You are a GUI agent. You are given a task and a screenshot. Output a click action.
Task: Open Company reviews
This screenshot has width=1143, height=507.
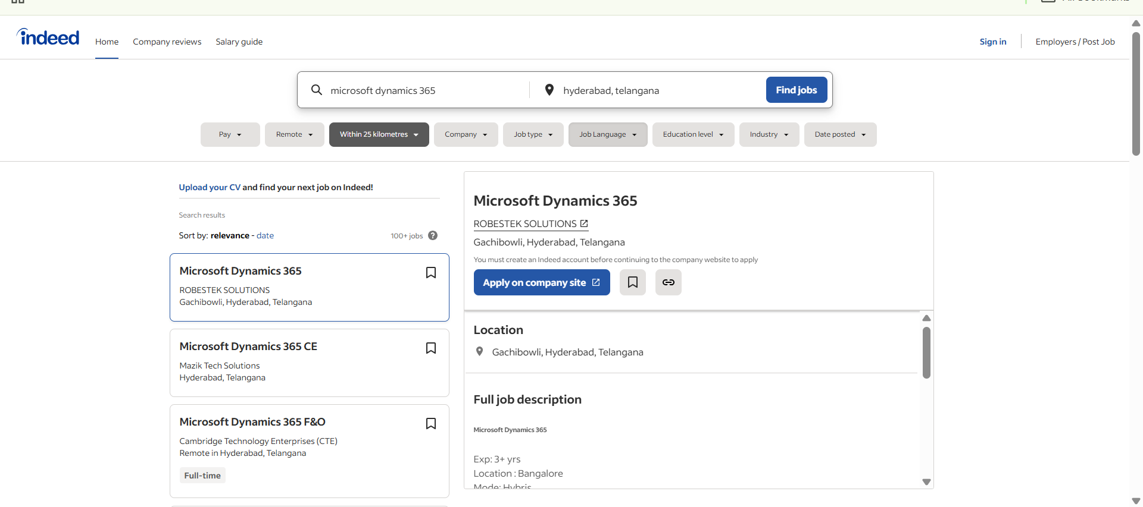167,42
